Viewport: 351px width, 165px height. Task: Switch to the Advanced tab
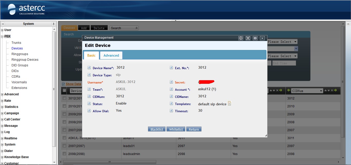111,55
